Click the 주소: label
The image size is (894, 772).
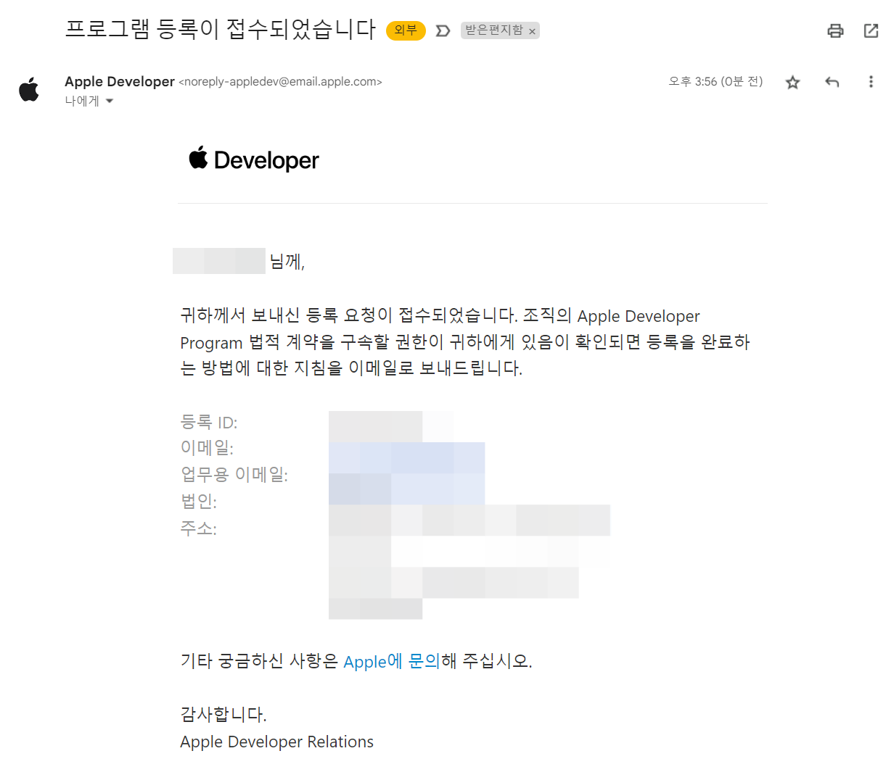pos(199,528)
